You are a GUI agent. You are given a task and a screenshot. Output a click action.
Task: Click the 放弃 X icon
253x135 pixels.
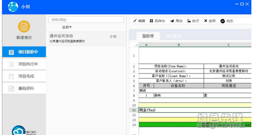(206, 21)
